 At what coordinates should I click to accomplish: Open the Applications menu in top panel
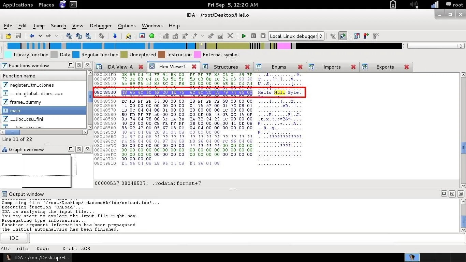(18, 5)
